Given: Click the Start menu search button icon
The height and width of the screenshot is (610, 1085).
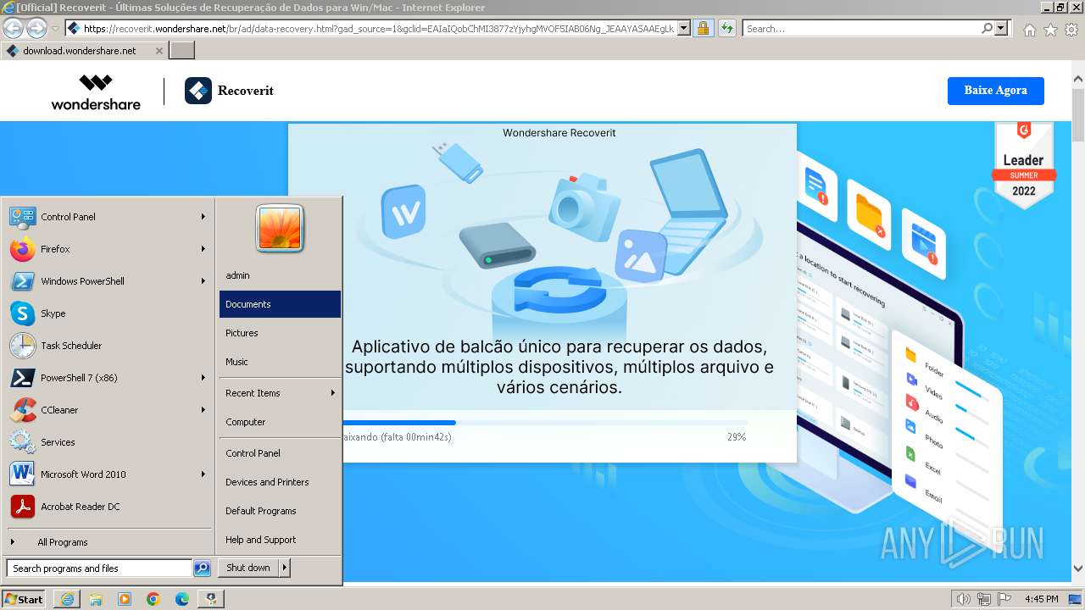Looking at the screenshot, I should click(x=202, y=568).
